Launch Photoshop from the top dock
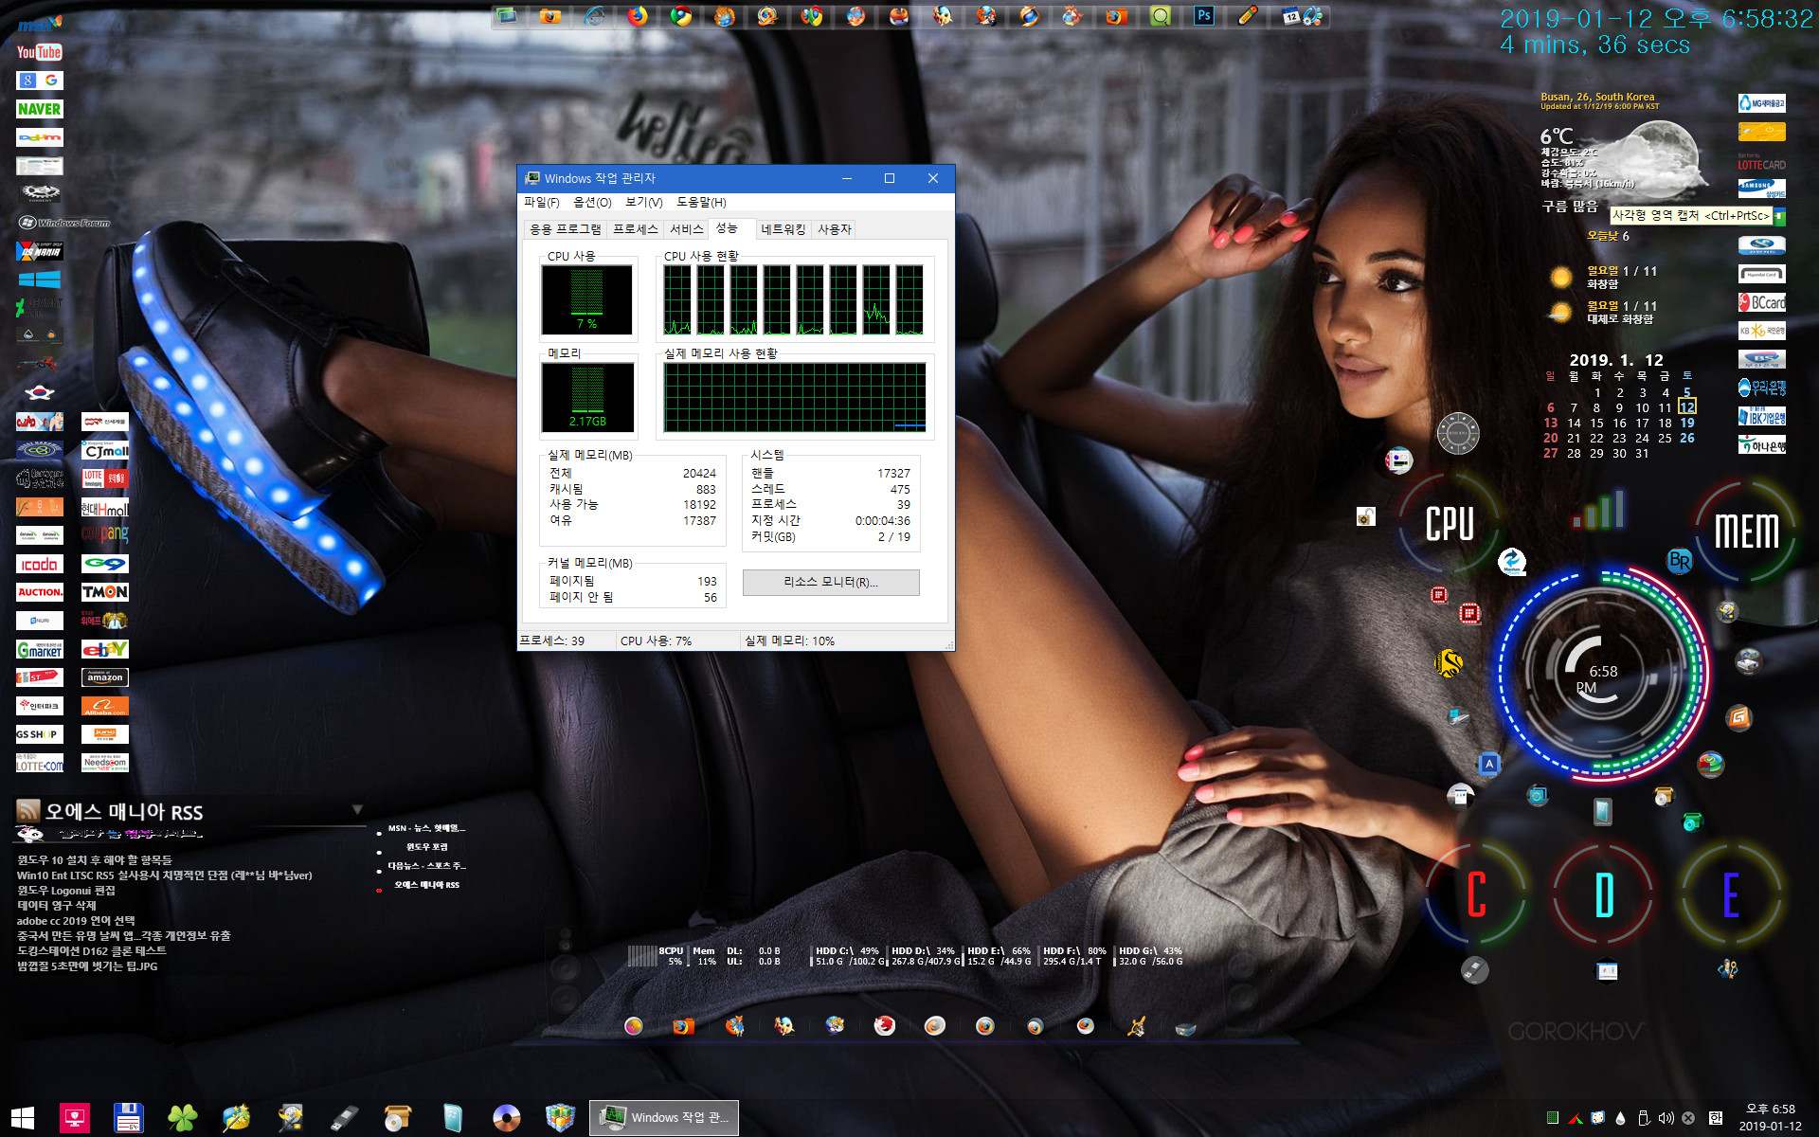This screenshot has height=1137, width=1819. pos(1204,16)
